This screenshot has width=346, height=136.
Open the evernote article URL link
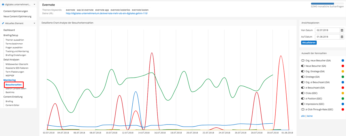(x=107, y=13)
